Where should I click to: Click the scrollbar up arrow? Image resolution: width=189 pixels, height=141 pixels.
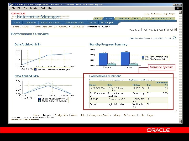[180, 12]
